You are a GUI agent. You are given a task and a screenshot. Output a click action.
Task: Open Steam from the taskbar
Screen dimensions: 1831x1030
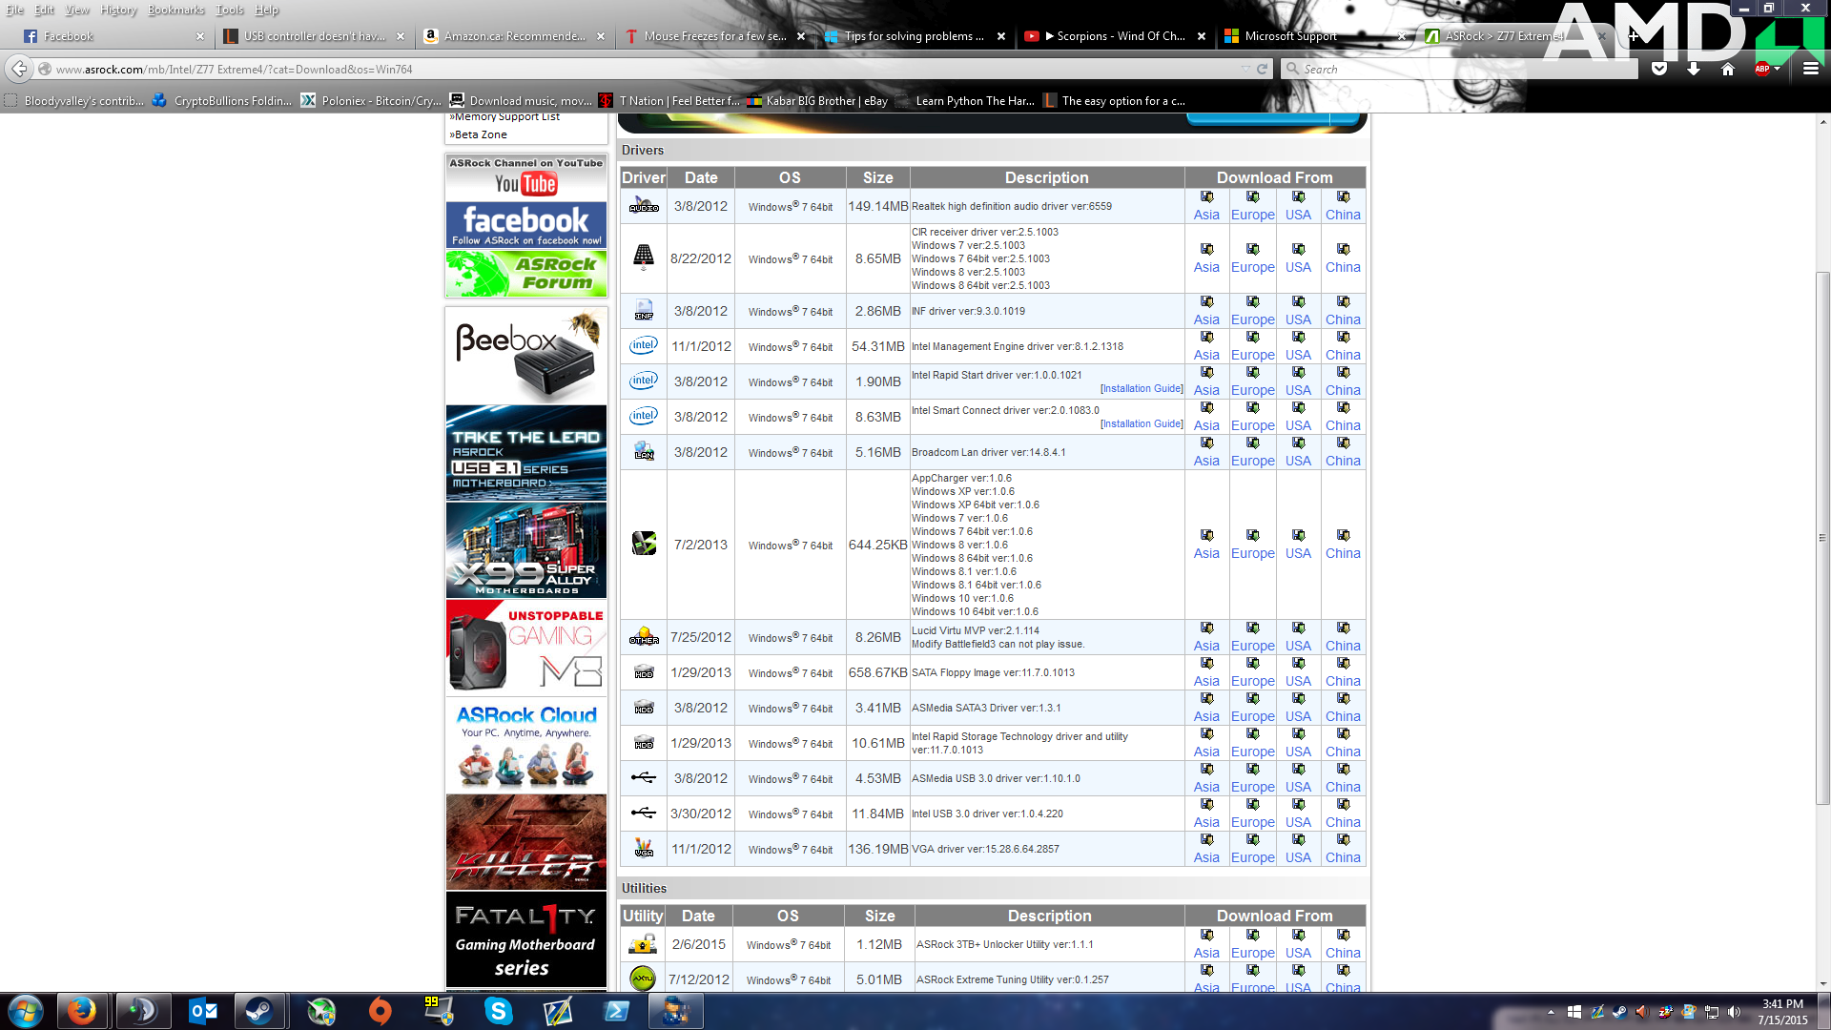tap(258, 1011)
